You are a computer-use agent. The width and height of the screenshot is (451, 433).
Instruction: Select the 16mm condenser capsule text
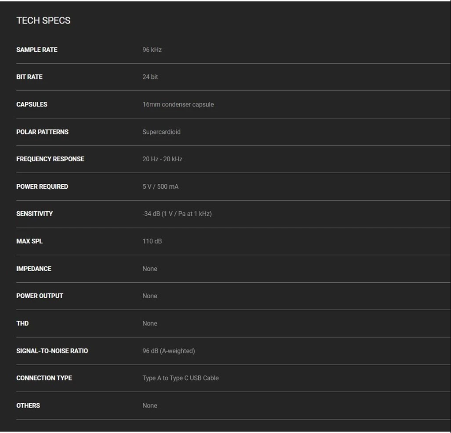click(178, 104)
